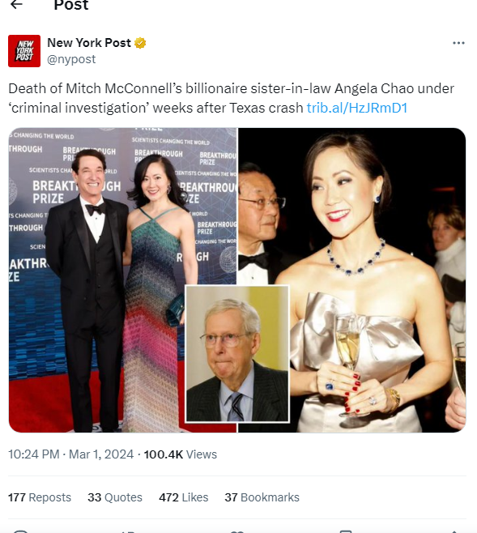This screenshot has width=477, height=533.
Task: Click the reply icon under the post
Action: [x=20, y=531]
